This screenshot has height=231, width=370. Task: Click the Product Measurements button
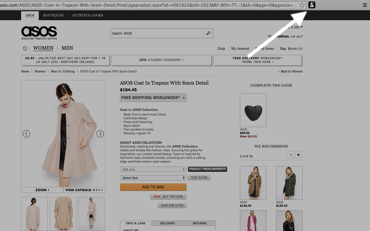(x=208, y=169)
